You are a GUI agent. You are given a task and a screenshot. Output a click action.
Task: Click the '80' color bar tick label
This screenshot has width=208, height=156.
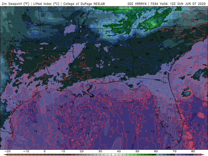pos(193,151)
